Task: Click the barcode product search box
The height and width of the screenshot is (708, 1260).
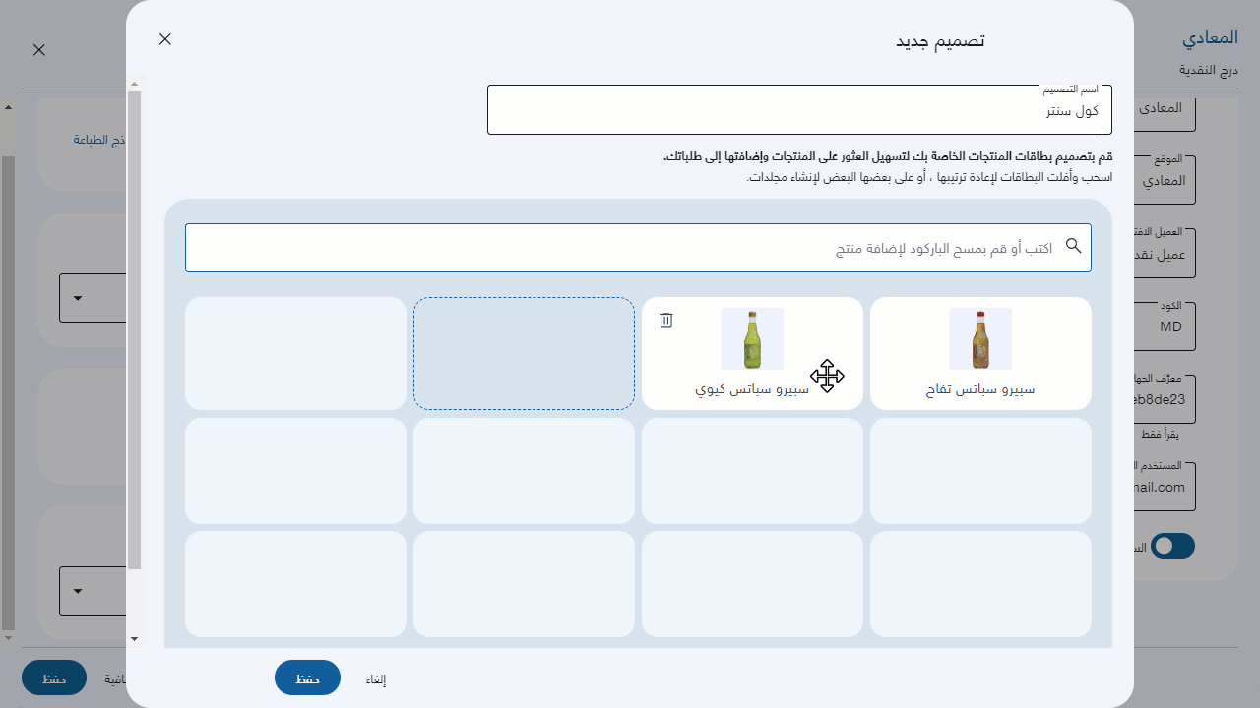Action: point(638,248)
